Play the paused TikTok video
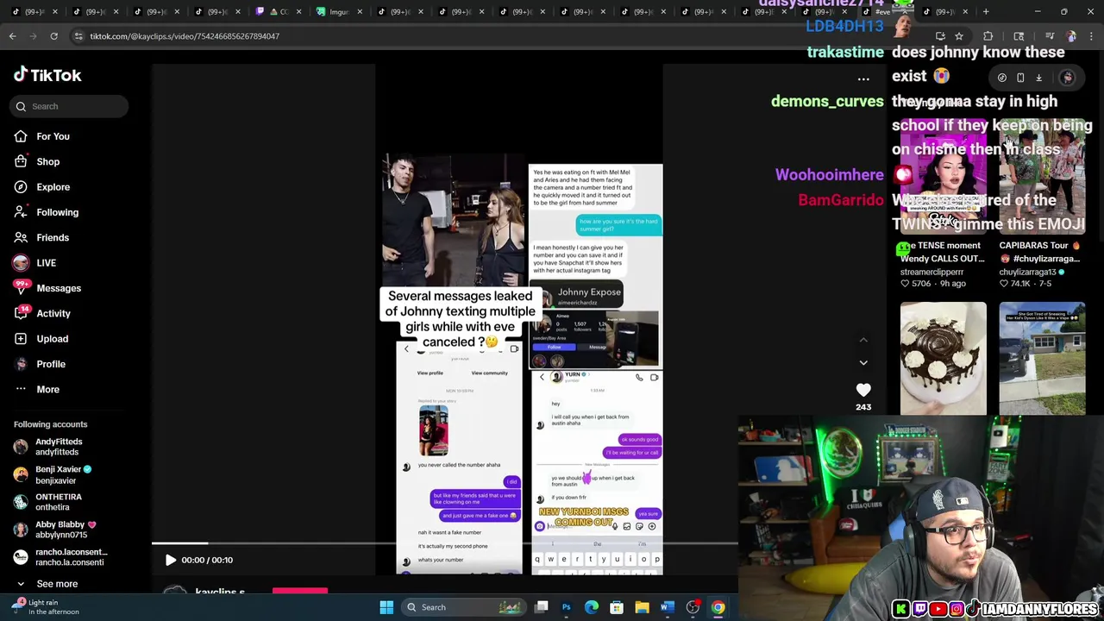 coord(171,560)
